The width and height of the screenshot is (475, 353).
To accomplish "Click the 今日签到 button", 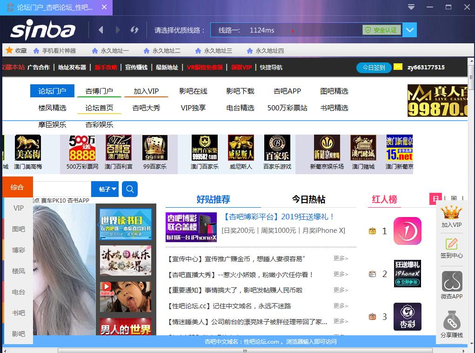I will (x=374, y=68).
